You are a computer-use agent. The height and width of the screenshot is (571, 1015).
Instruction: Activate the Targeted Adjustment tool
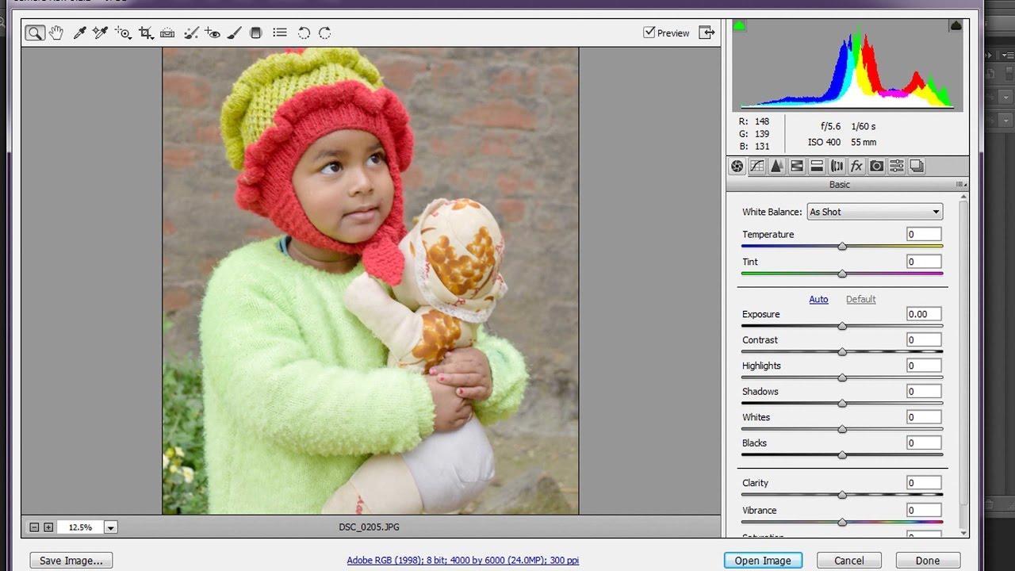coord(123,33)
